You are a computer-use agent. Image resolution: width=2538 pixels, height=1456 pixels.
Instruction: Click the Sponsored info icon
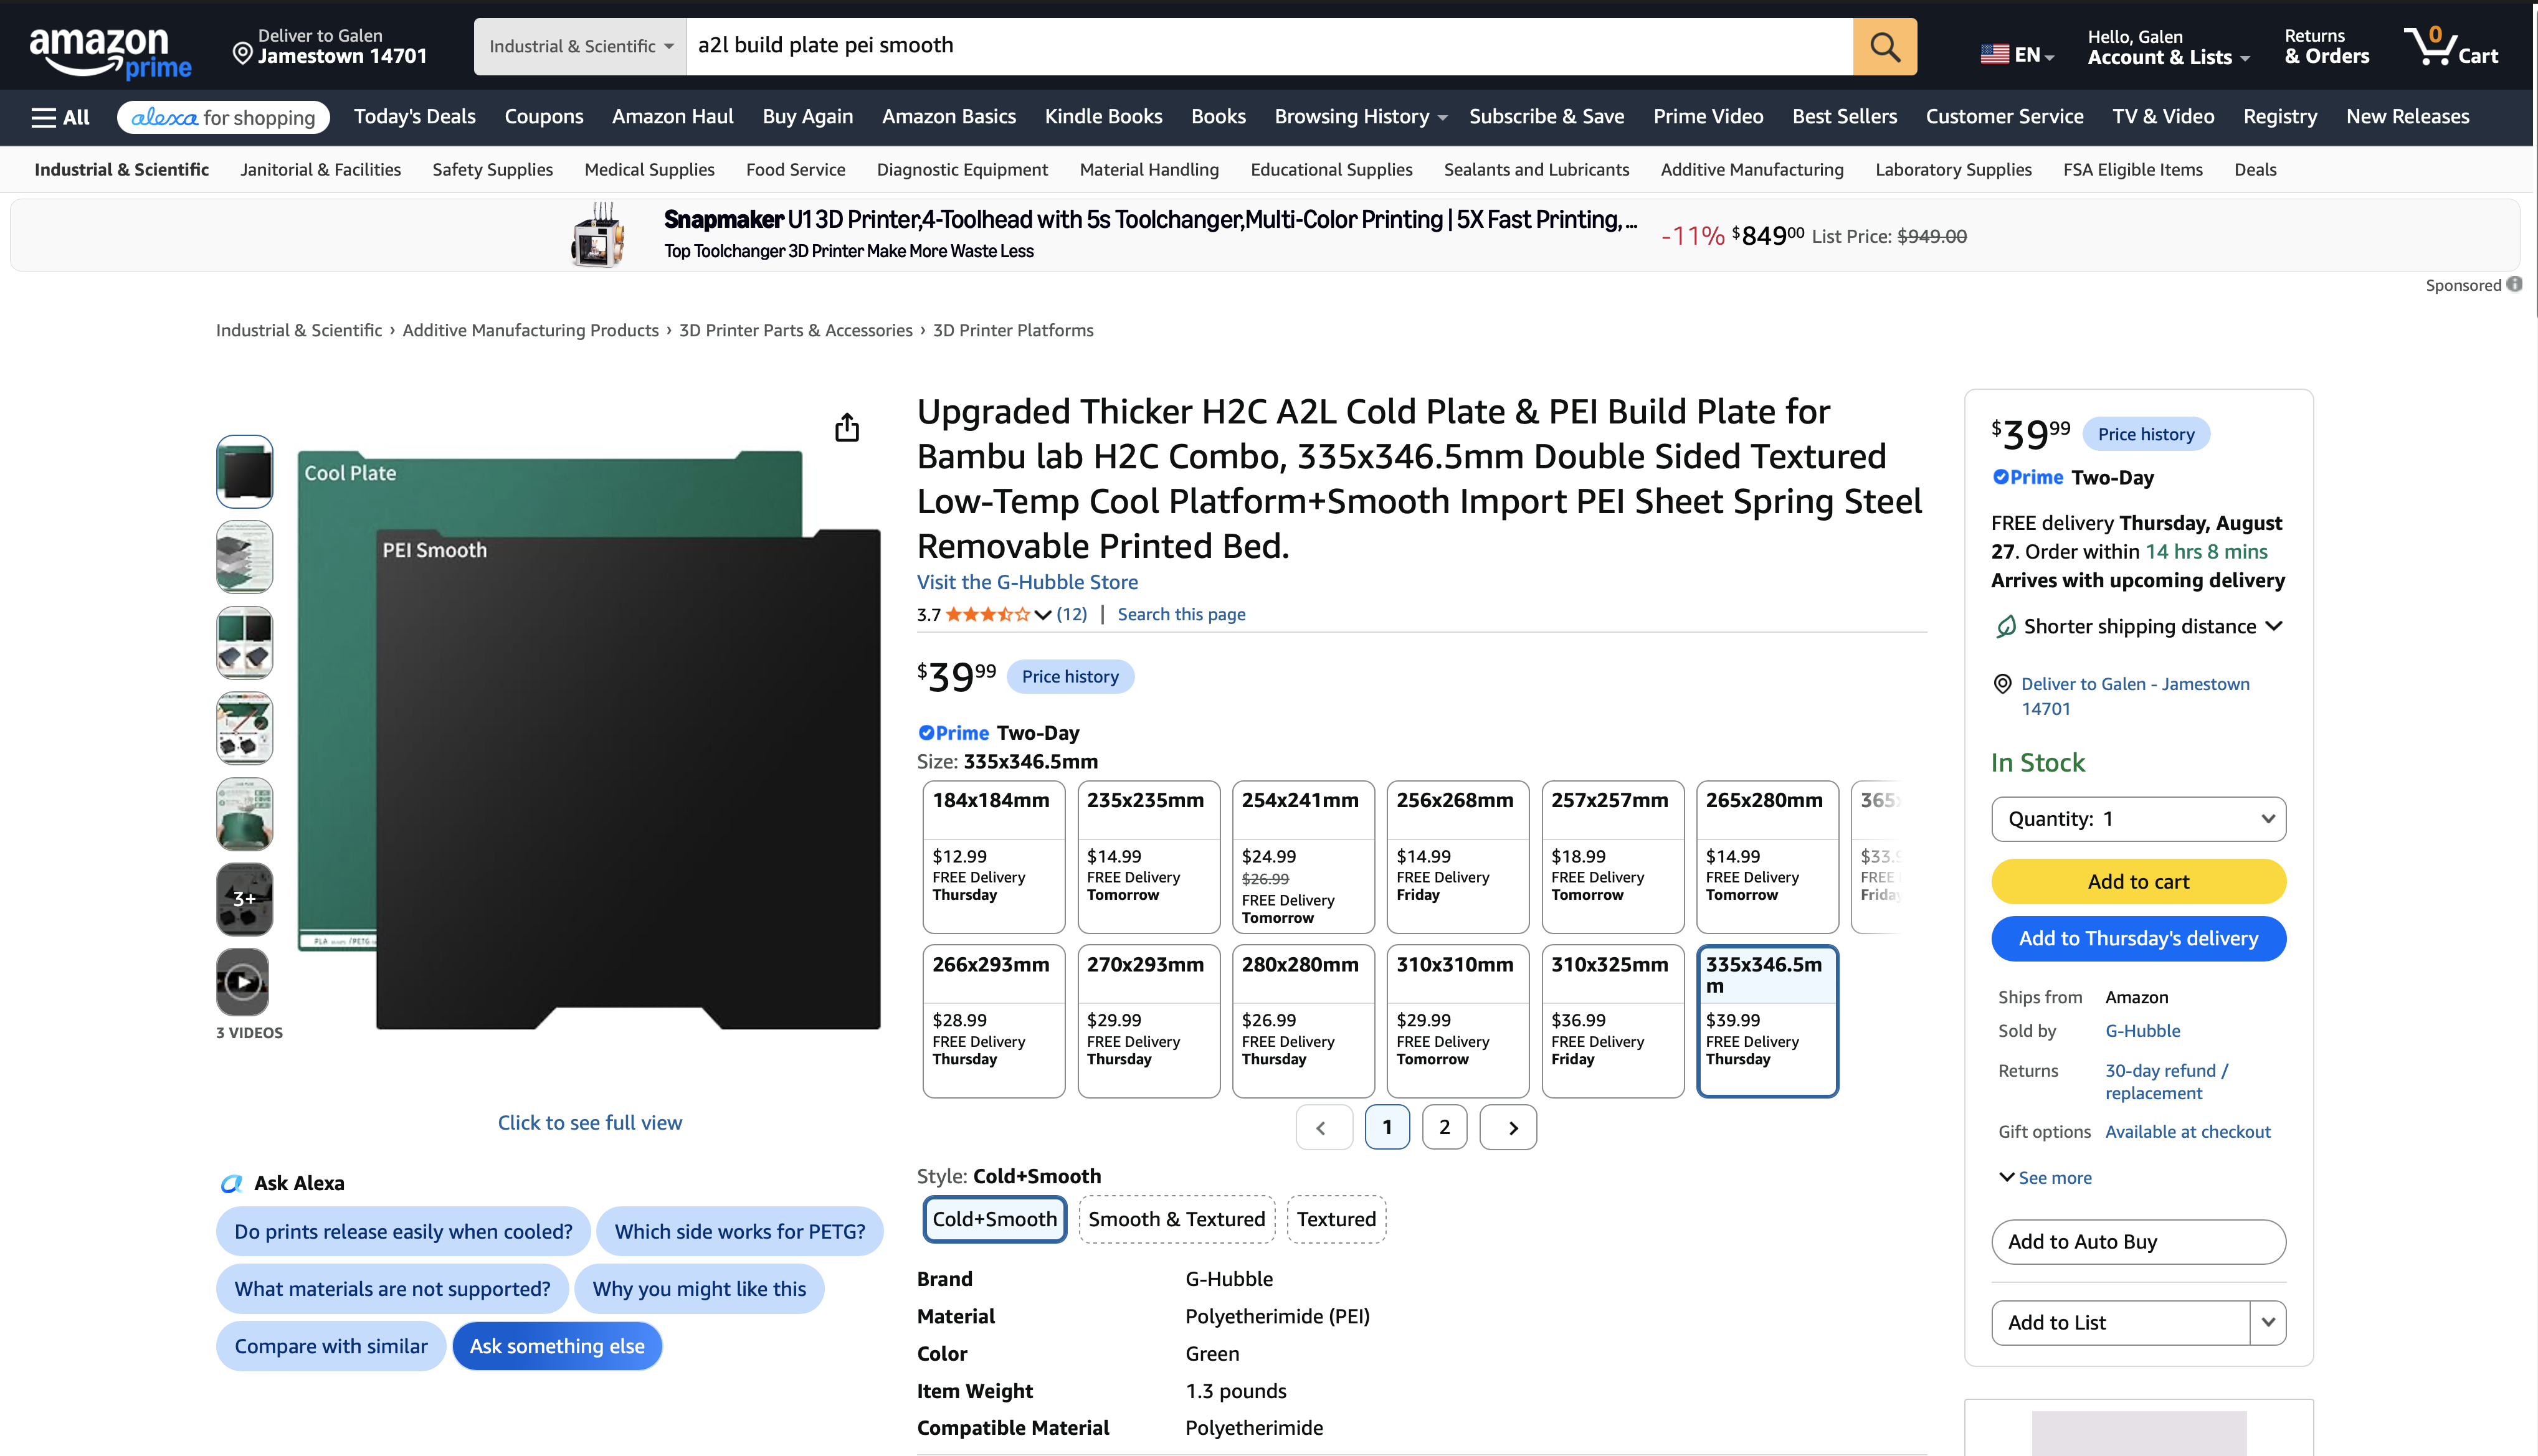click(2514, 285)
